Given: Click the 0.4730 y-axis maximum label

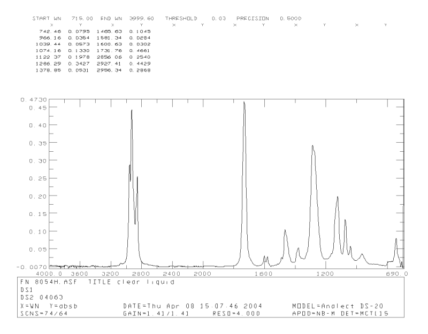Looking at the screenshot, I should [x=34, y=100].
